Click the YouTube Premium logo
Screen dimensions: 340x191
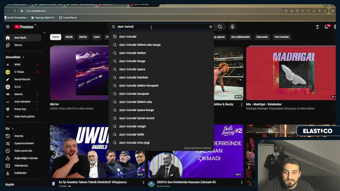click(24, 27)
